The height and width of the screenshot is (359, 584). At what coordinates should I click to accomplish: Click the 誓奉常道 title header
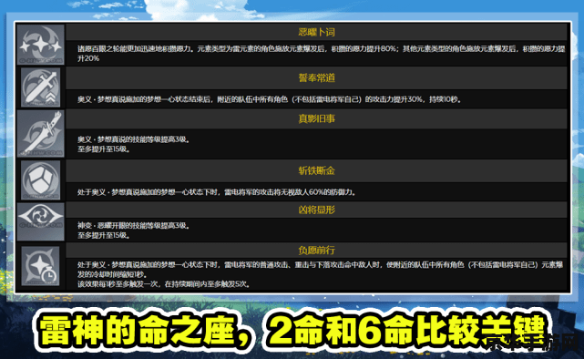pos(316,78)
